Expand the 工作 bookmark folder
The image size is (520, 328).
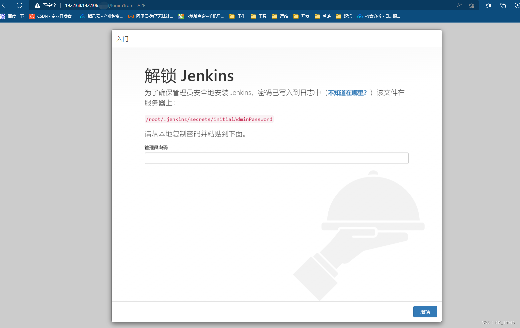[x=237, y=16]
